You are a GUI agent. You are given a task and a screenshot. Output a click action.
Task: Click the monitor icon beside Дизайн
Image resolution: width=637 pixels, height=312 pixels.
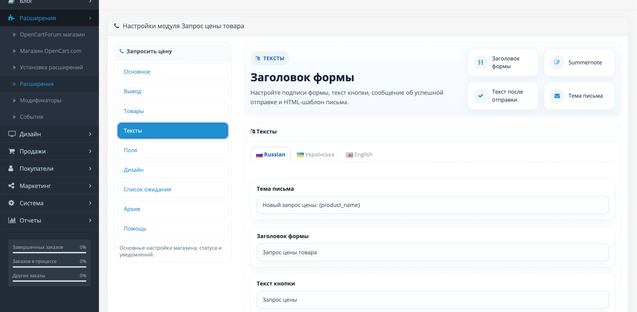pos(12,134)
